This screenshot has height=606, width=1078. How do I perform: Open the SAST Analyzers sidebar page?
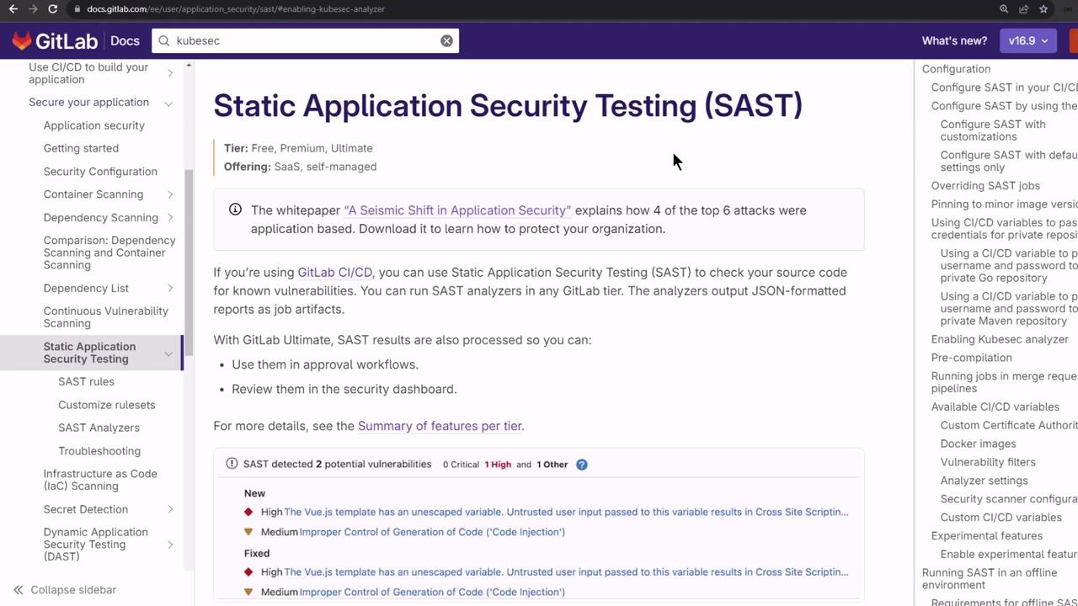99,428
